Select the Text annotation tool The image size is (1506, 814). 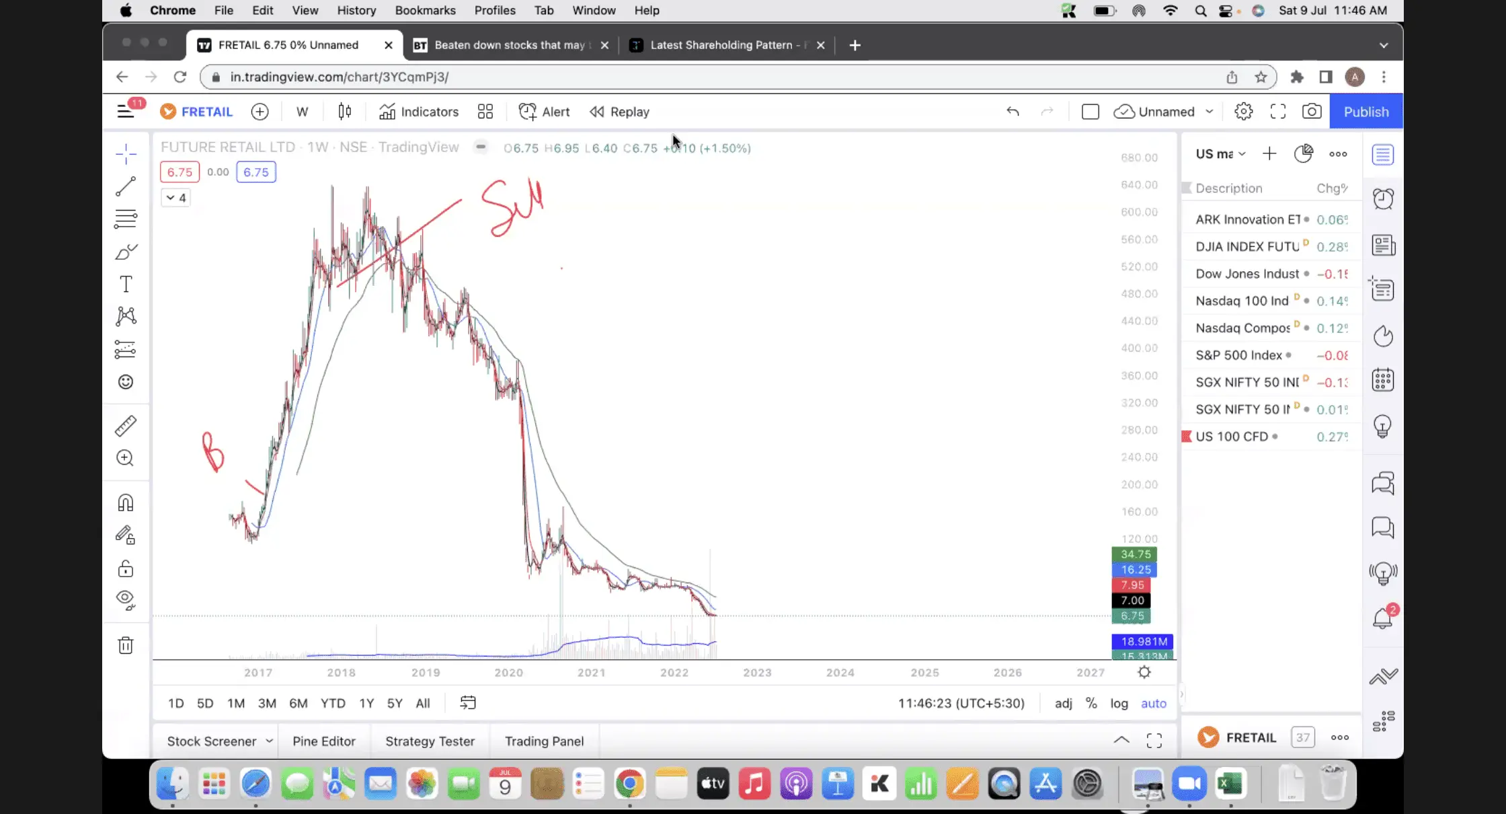(x=126, y=284)
